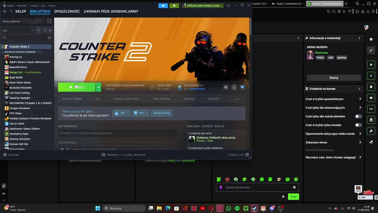The width and height of the screenshot is (378, 213).
Task: Open dropdown arrow next to GRAJ
Action: 99,87
